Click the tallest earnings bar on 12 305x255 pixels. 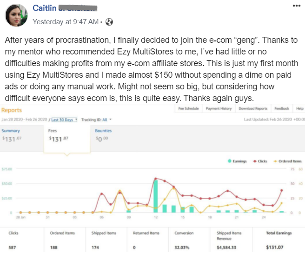tap(156, 196)
